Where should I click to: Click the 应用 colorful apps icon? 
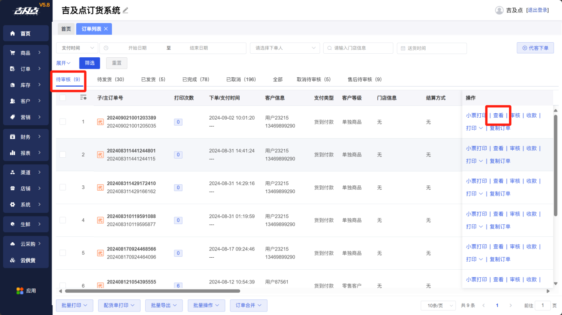(x=20, y=291)
